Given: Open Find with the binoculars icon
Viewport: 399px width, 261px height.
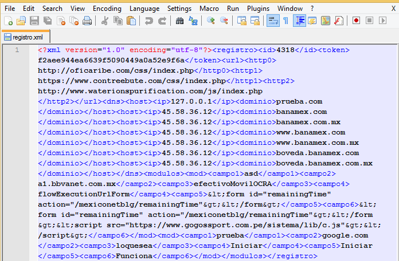Looking at the screenshot, I should (x=179, y=21).
